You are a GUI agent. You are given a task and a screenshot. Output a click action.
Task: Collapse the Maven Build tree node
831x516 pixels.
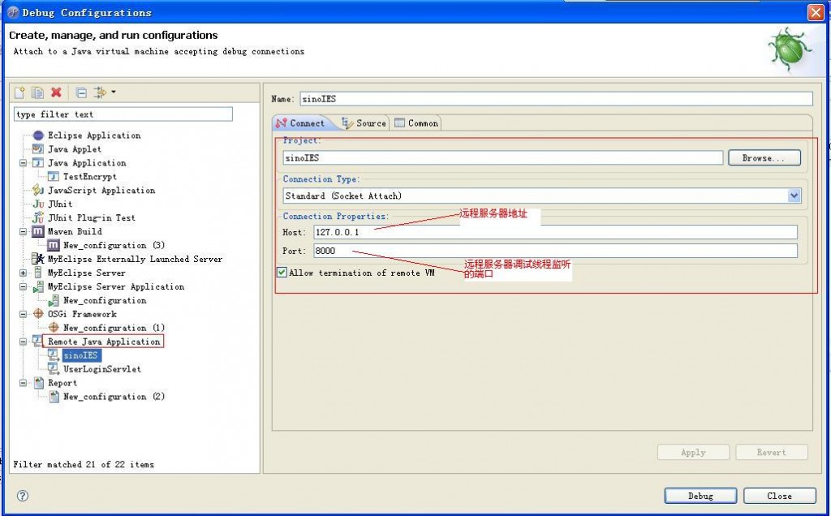click(x=24, y=231)
